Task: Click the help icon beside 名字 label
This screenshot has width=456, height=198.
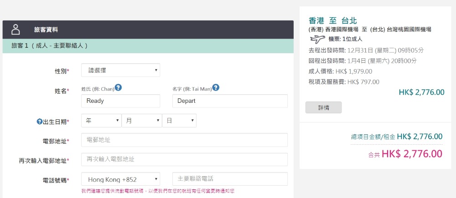Action: click(216, 87)
